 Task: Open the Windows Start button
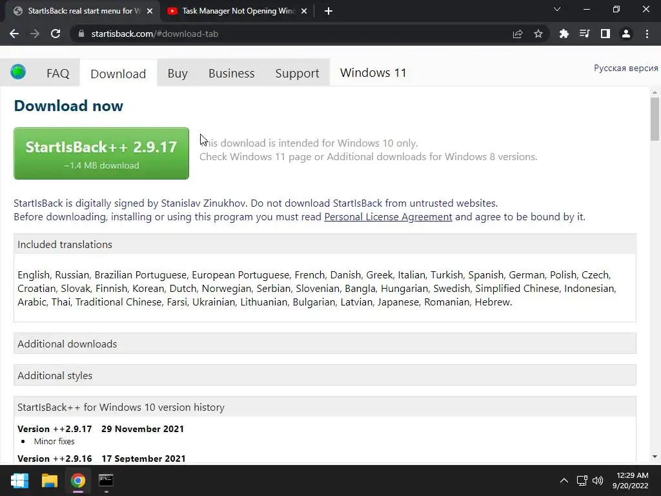tap(19, 480)
